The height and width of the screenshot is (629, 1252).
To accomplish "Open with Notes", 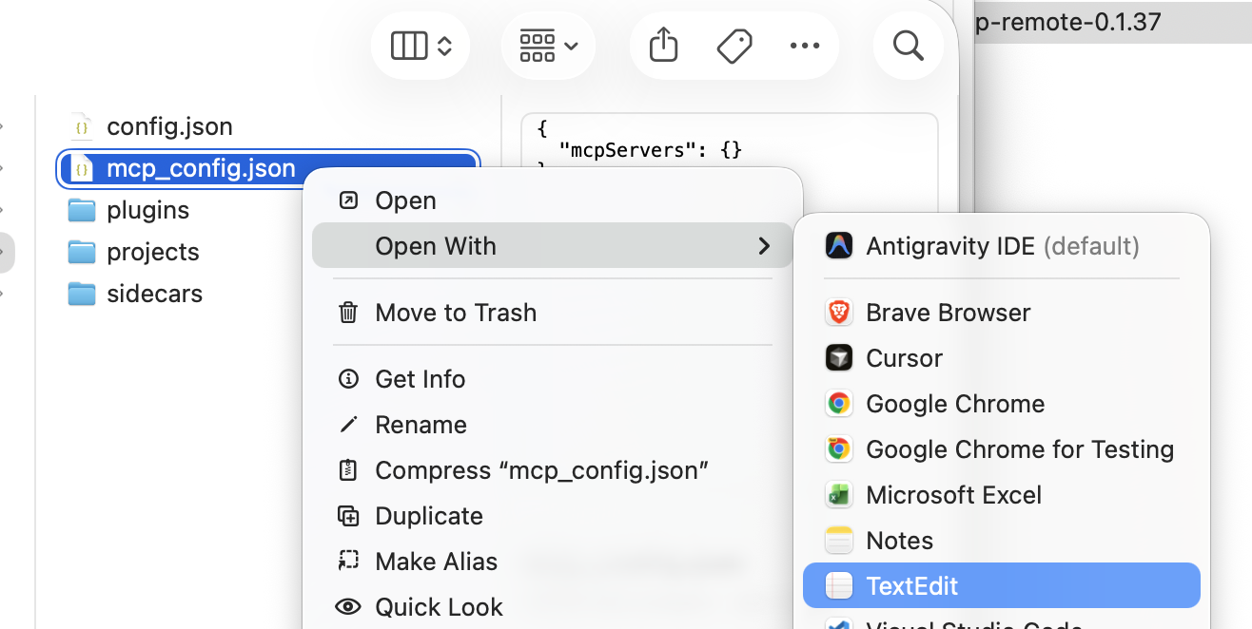I will (x=1002, y=541).
